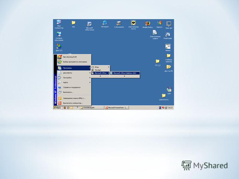This screenshot has height=179, width=239.
Task: Open the monitor icon at top right
Action: 169,25
